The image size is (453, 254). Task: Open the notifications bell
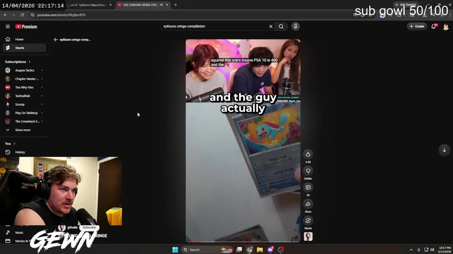(x=434, y=26)
